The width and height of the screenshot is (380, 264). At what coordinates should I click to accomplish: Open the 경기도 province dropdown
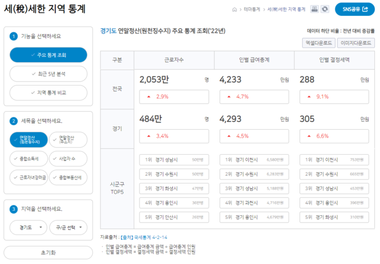click(29, 227)
